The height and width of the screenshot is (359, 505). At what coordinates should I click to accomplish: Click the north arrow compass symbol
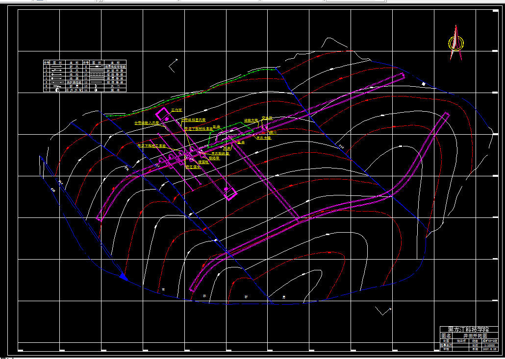[455, 43]
